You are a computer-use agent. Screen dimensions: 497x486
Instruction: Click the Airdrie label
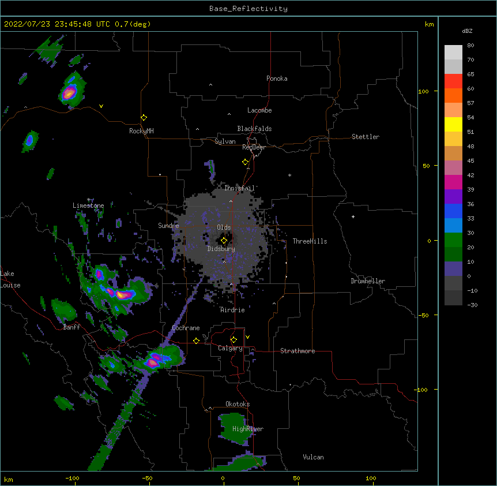tap(233, 310)
